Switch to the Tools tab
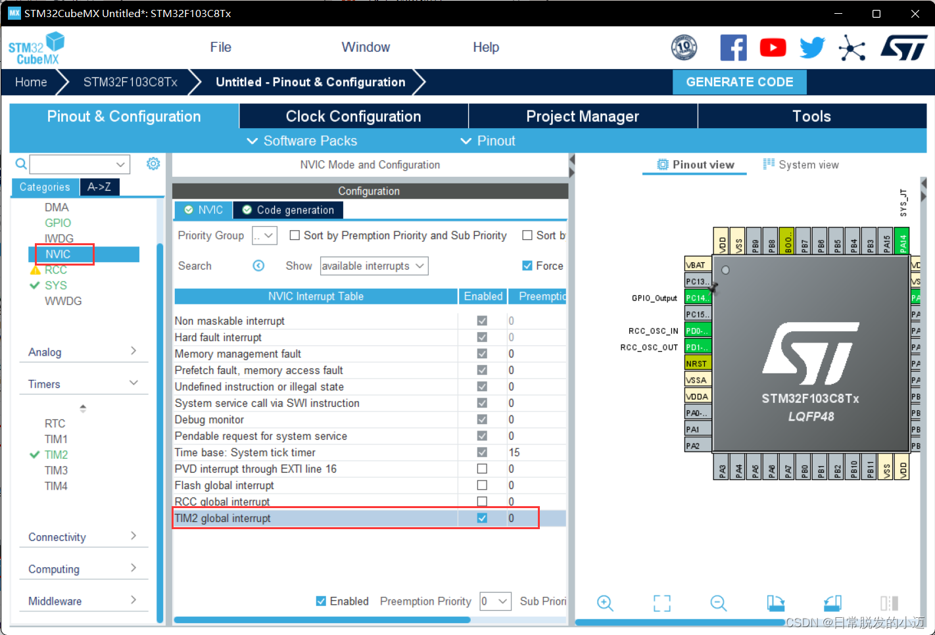Image resolution: width=935 pixels, height=635 pixels. pos(812,116)
